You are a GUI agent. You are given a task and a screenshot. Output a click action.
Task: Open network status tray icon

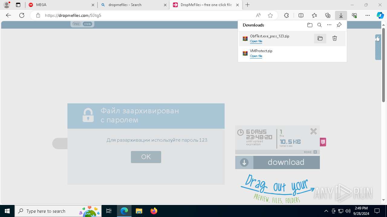click(340, 211)
